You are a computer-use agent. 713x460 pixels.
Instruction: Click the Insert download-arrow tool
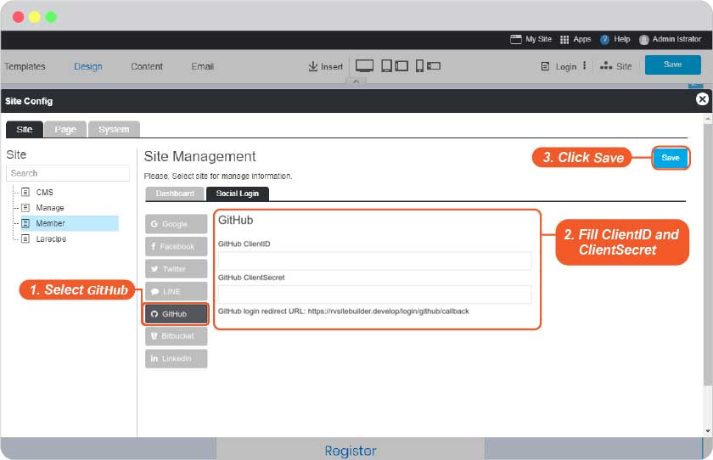point(325,66)
